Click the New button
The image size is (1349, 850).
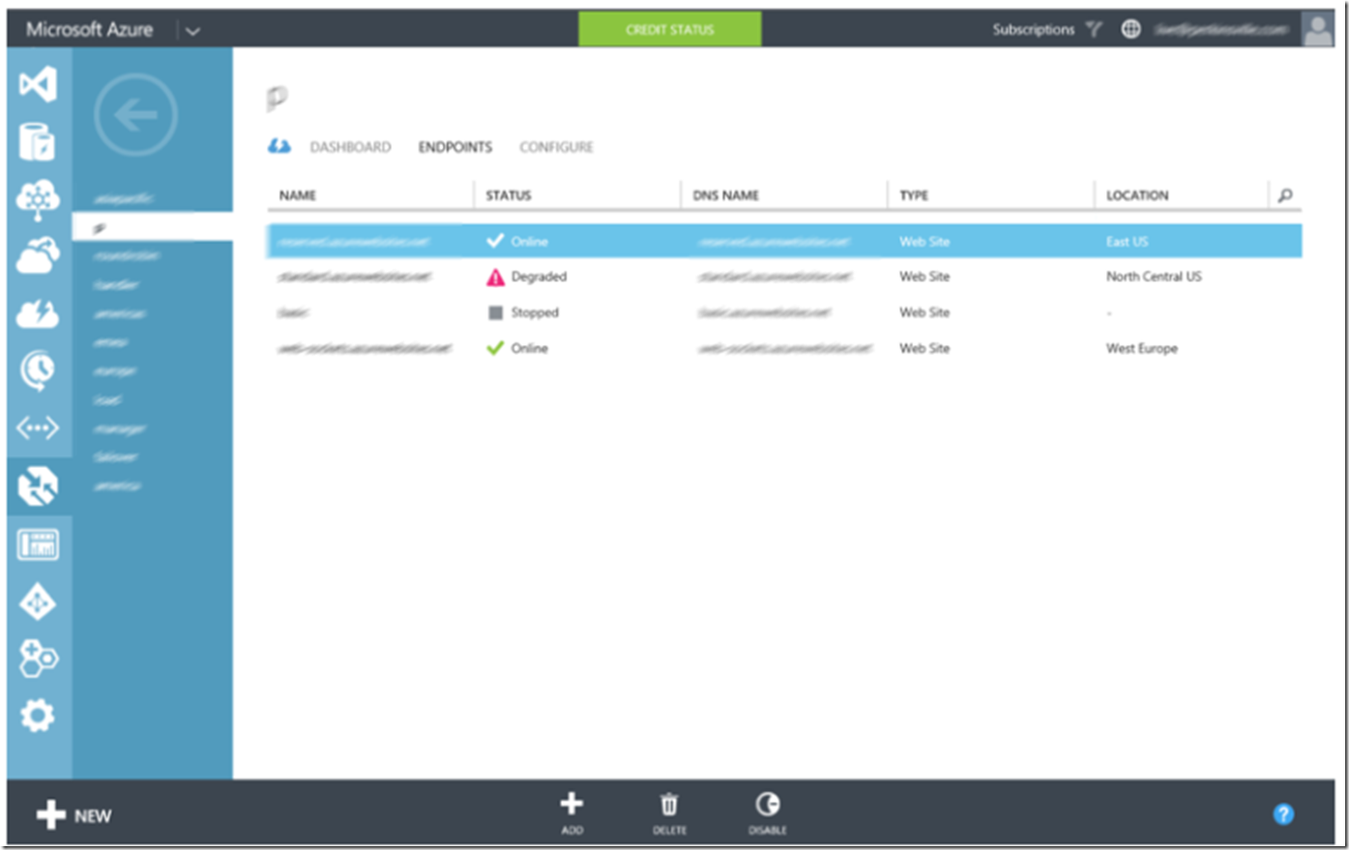74,815
